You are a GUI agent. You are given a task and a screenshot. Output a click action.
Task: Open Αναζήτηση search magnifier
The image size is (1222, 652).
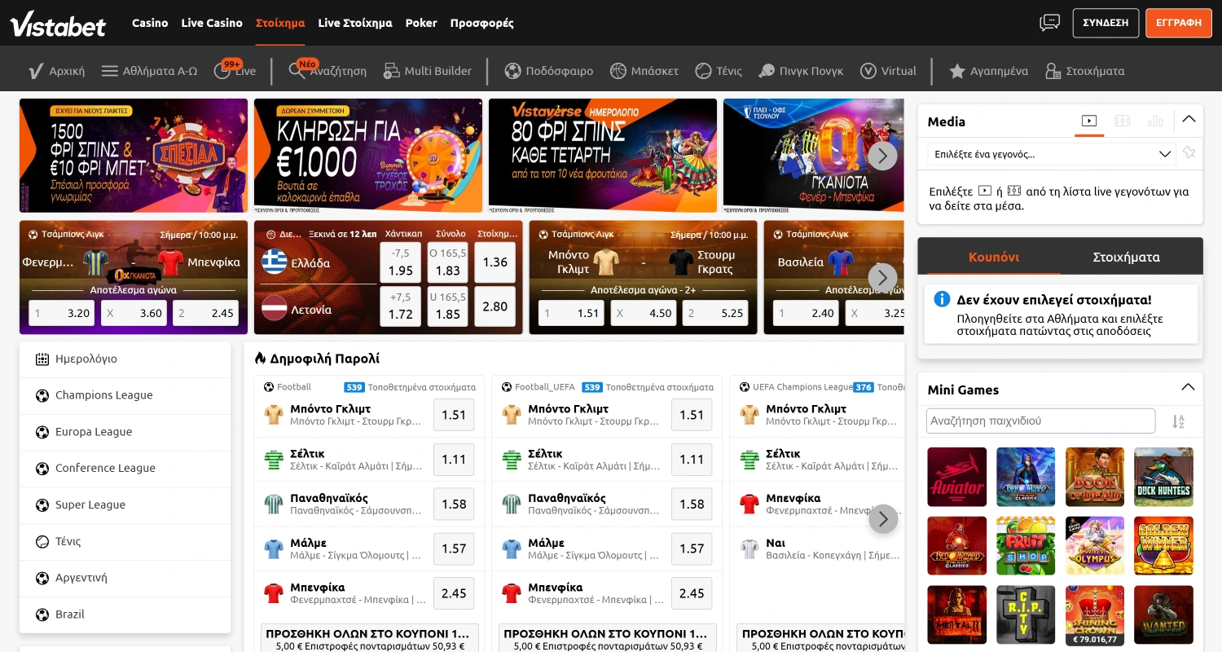click(297, 71)
